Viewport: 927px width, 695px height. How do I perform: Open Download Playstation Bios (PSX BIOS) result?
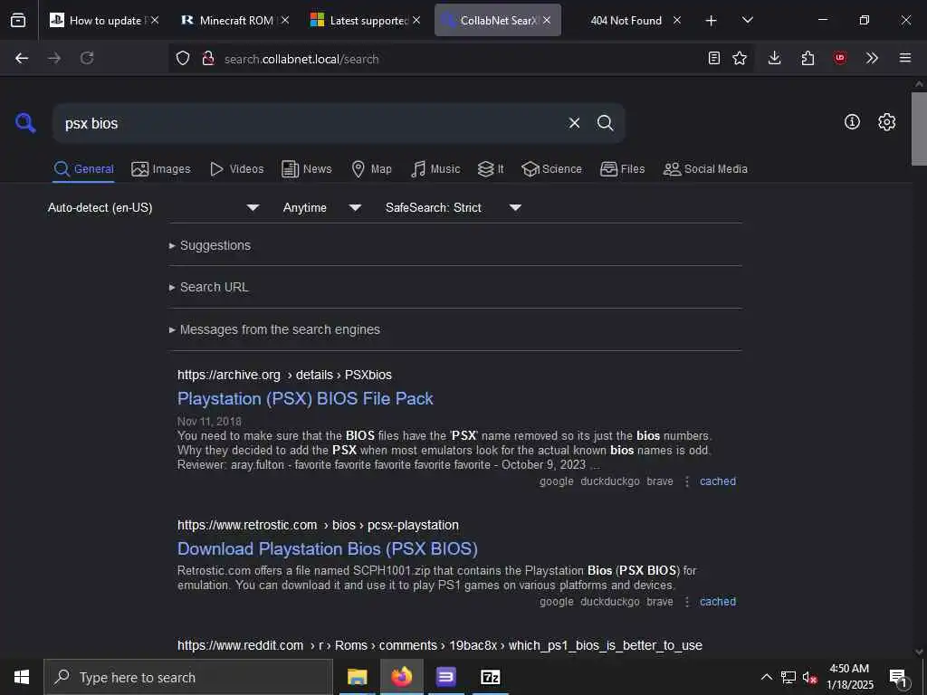coord(328,548)
